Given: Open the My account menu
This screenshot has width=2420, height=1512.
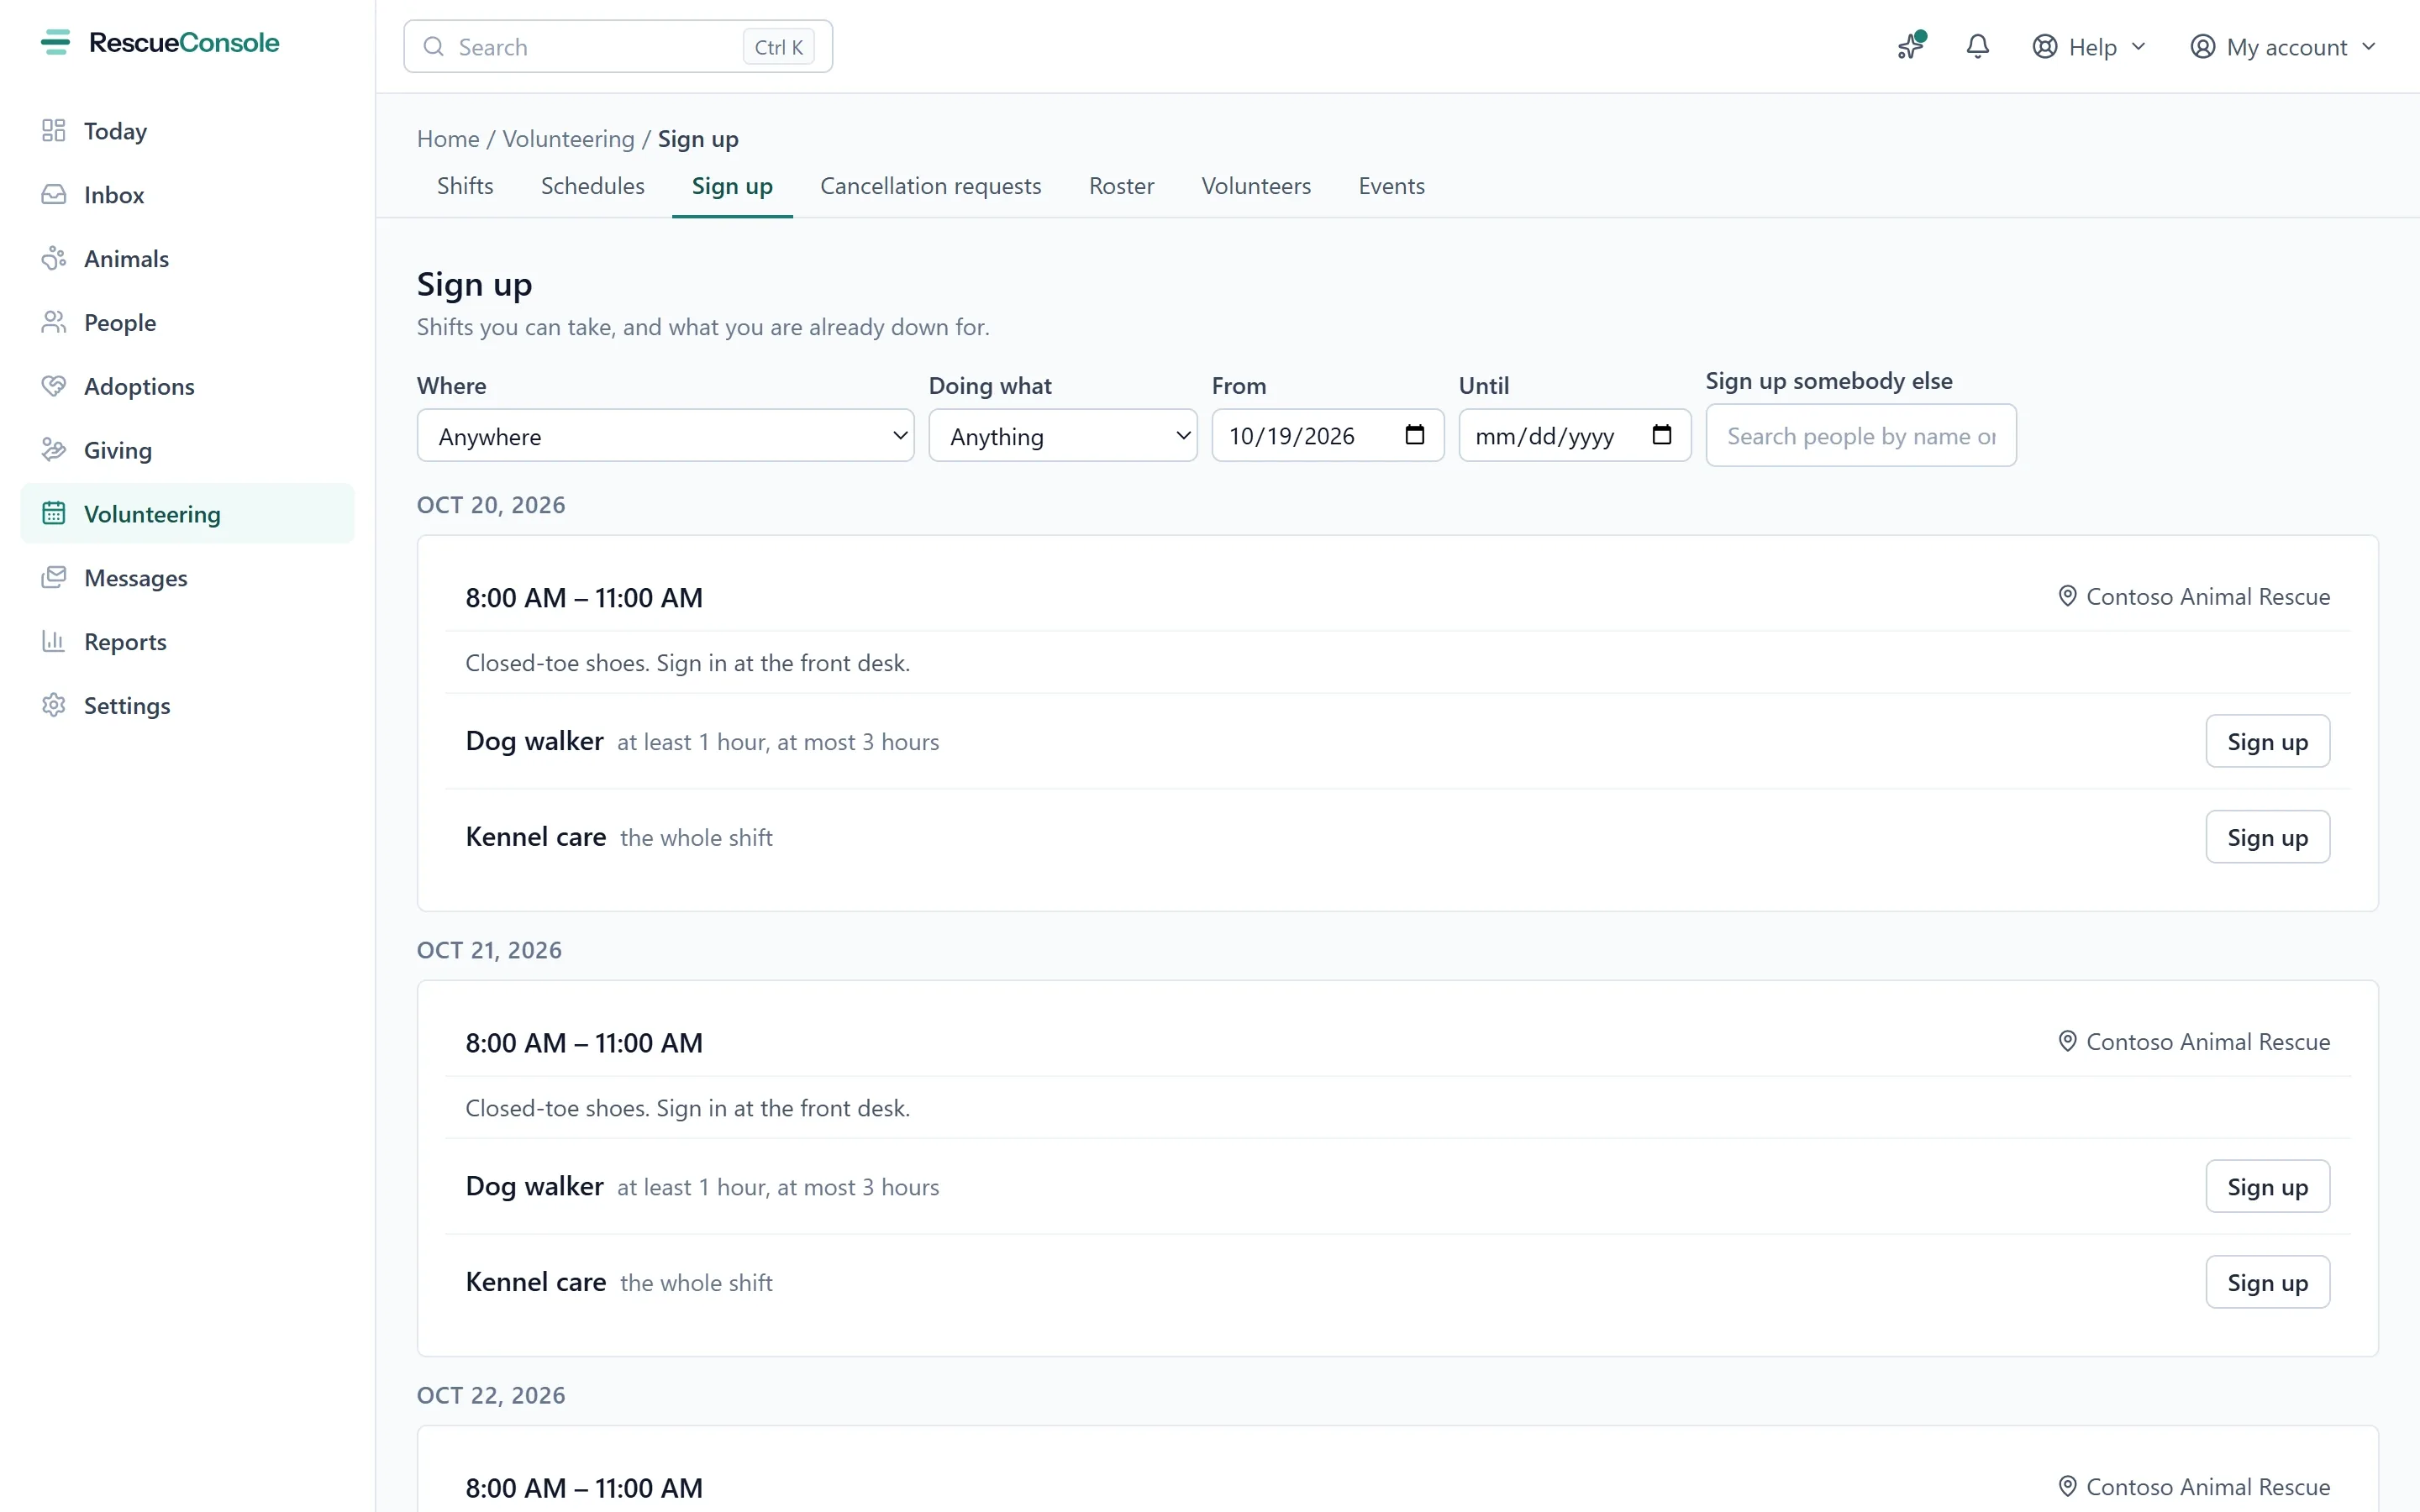Looking at the screenshot, I should click(2282, 47).
